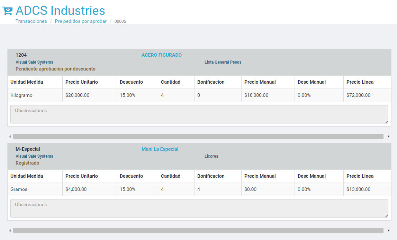The height and width of the screenshot is (240, 397).
Task: Click 15.00% discount in Kilogramo row
Action: click(128, 95)
